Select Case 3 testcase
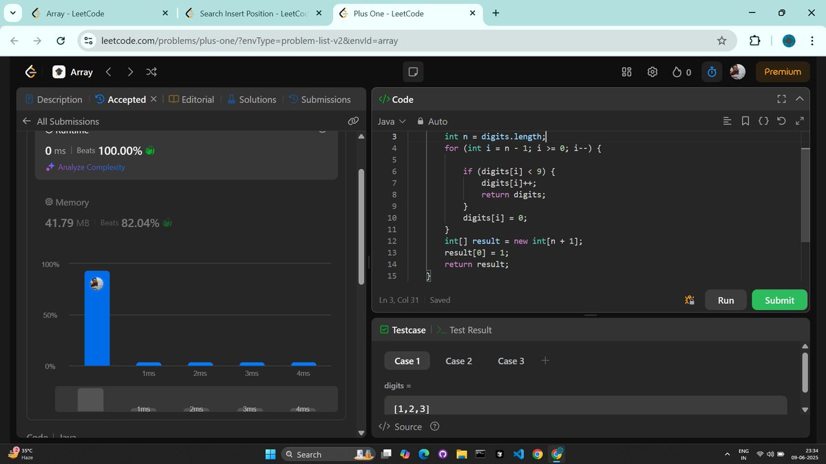Screen dimensions: 826x464 click(x=511, y=361)
